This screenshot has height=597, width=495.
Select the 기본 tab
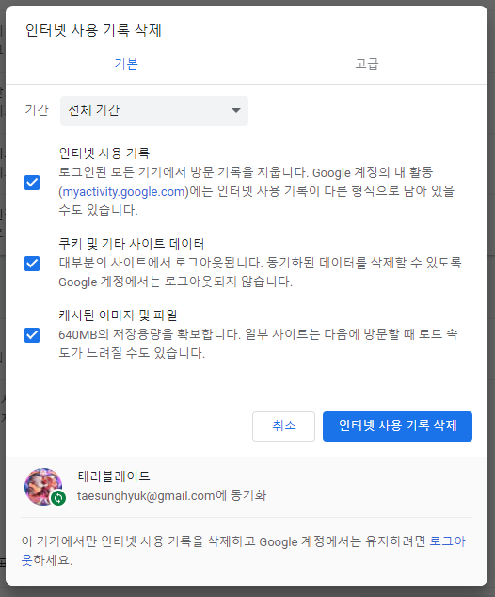126,64
